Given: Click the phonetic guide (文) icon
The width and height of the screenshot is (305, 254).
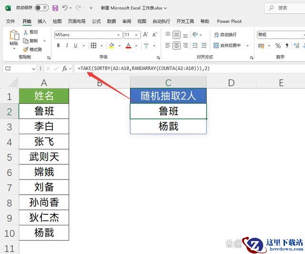Looking at the screenshot, I should click(x=146, y=46).
